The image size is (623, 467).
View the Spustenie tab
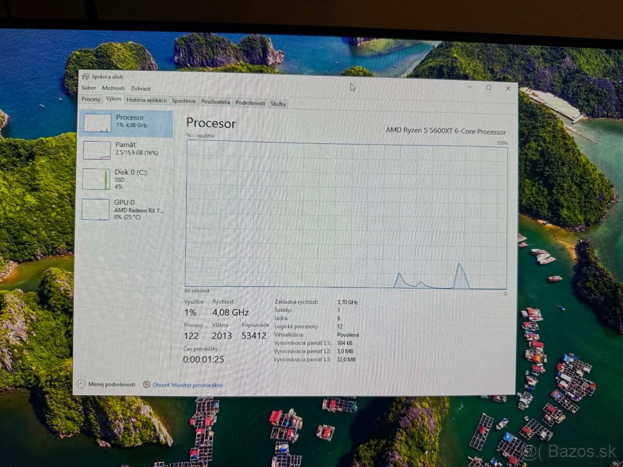pyautogui.click(x=185, y=101)
